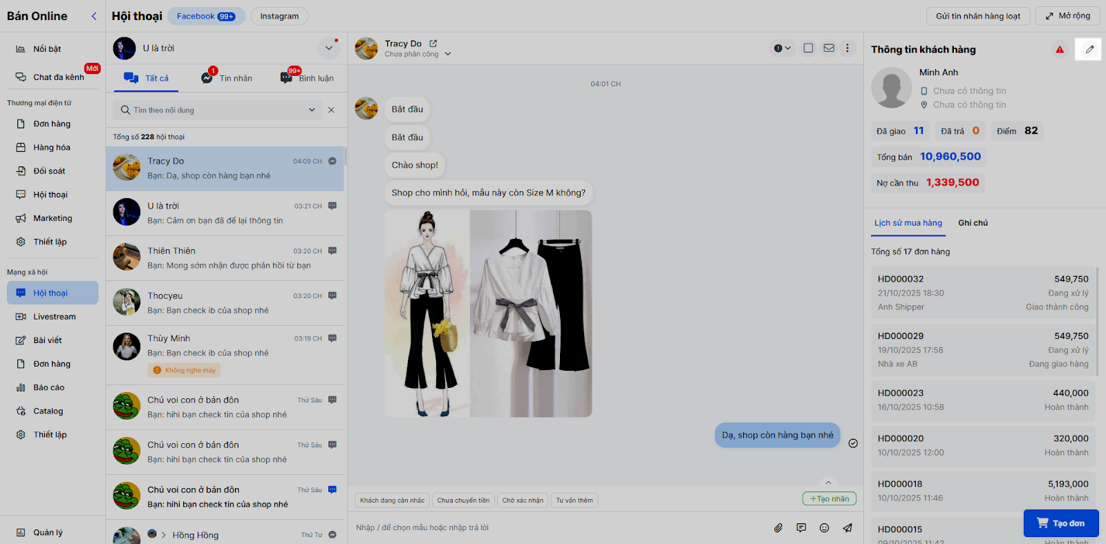
Task: Expand the Hồng Hồng conversation chevron
Action: [x=164, y=535]
